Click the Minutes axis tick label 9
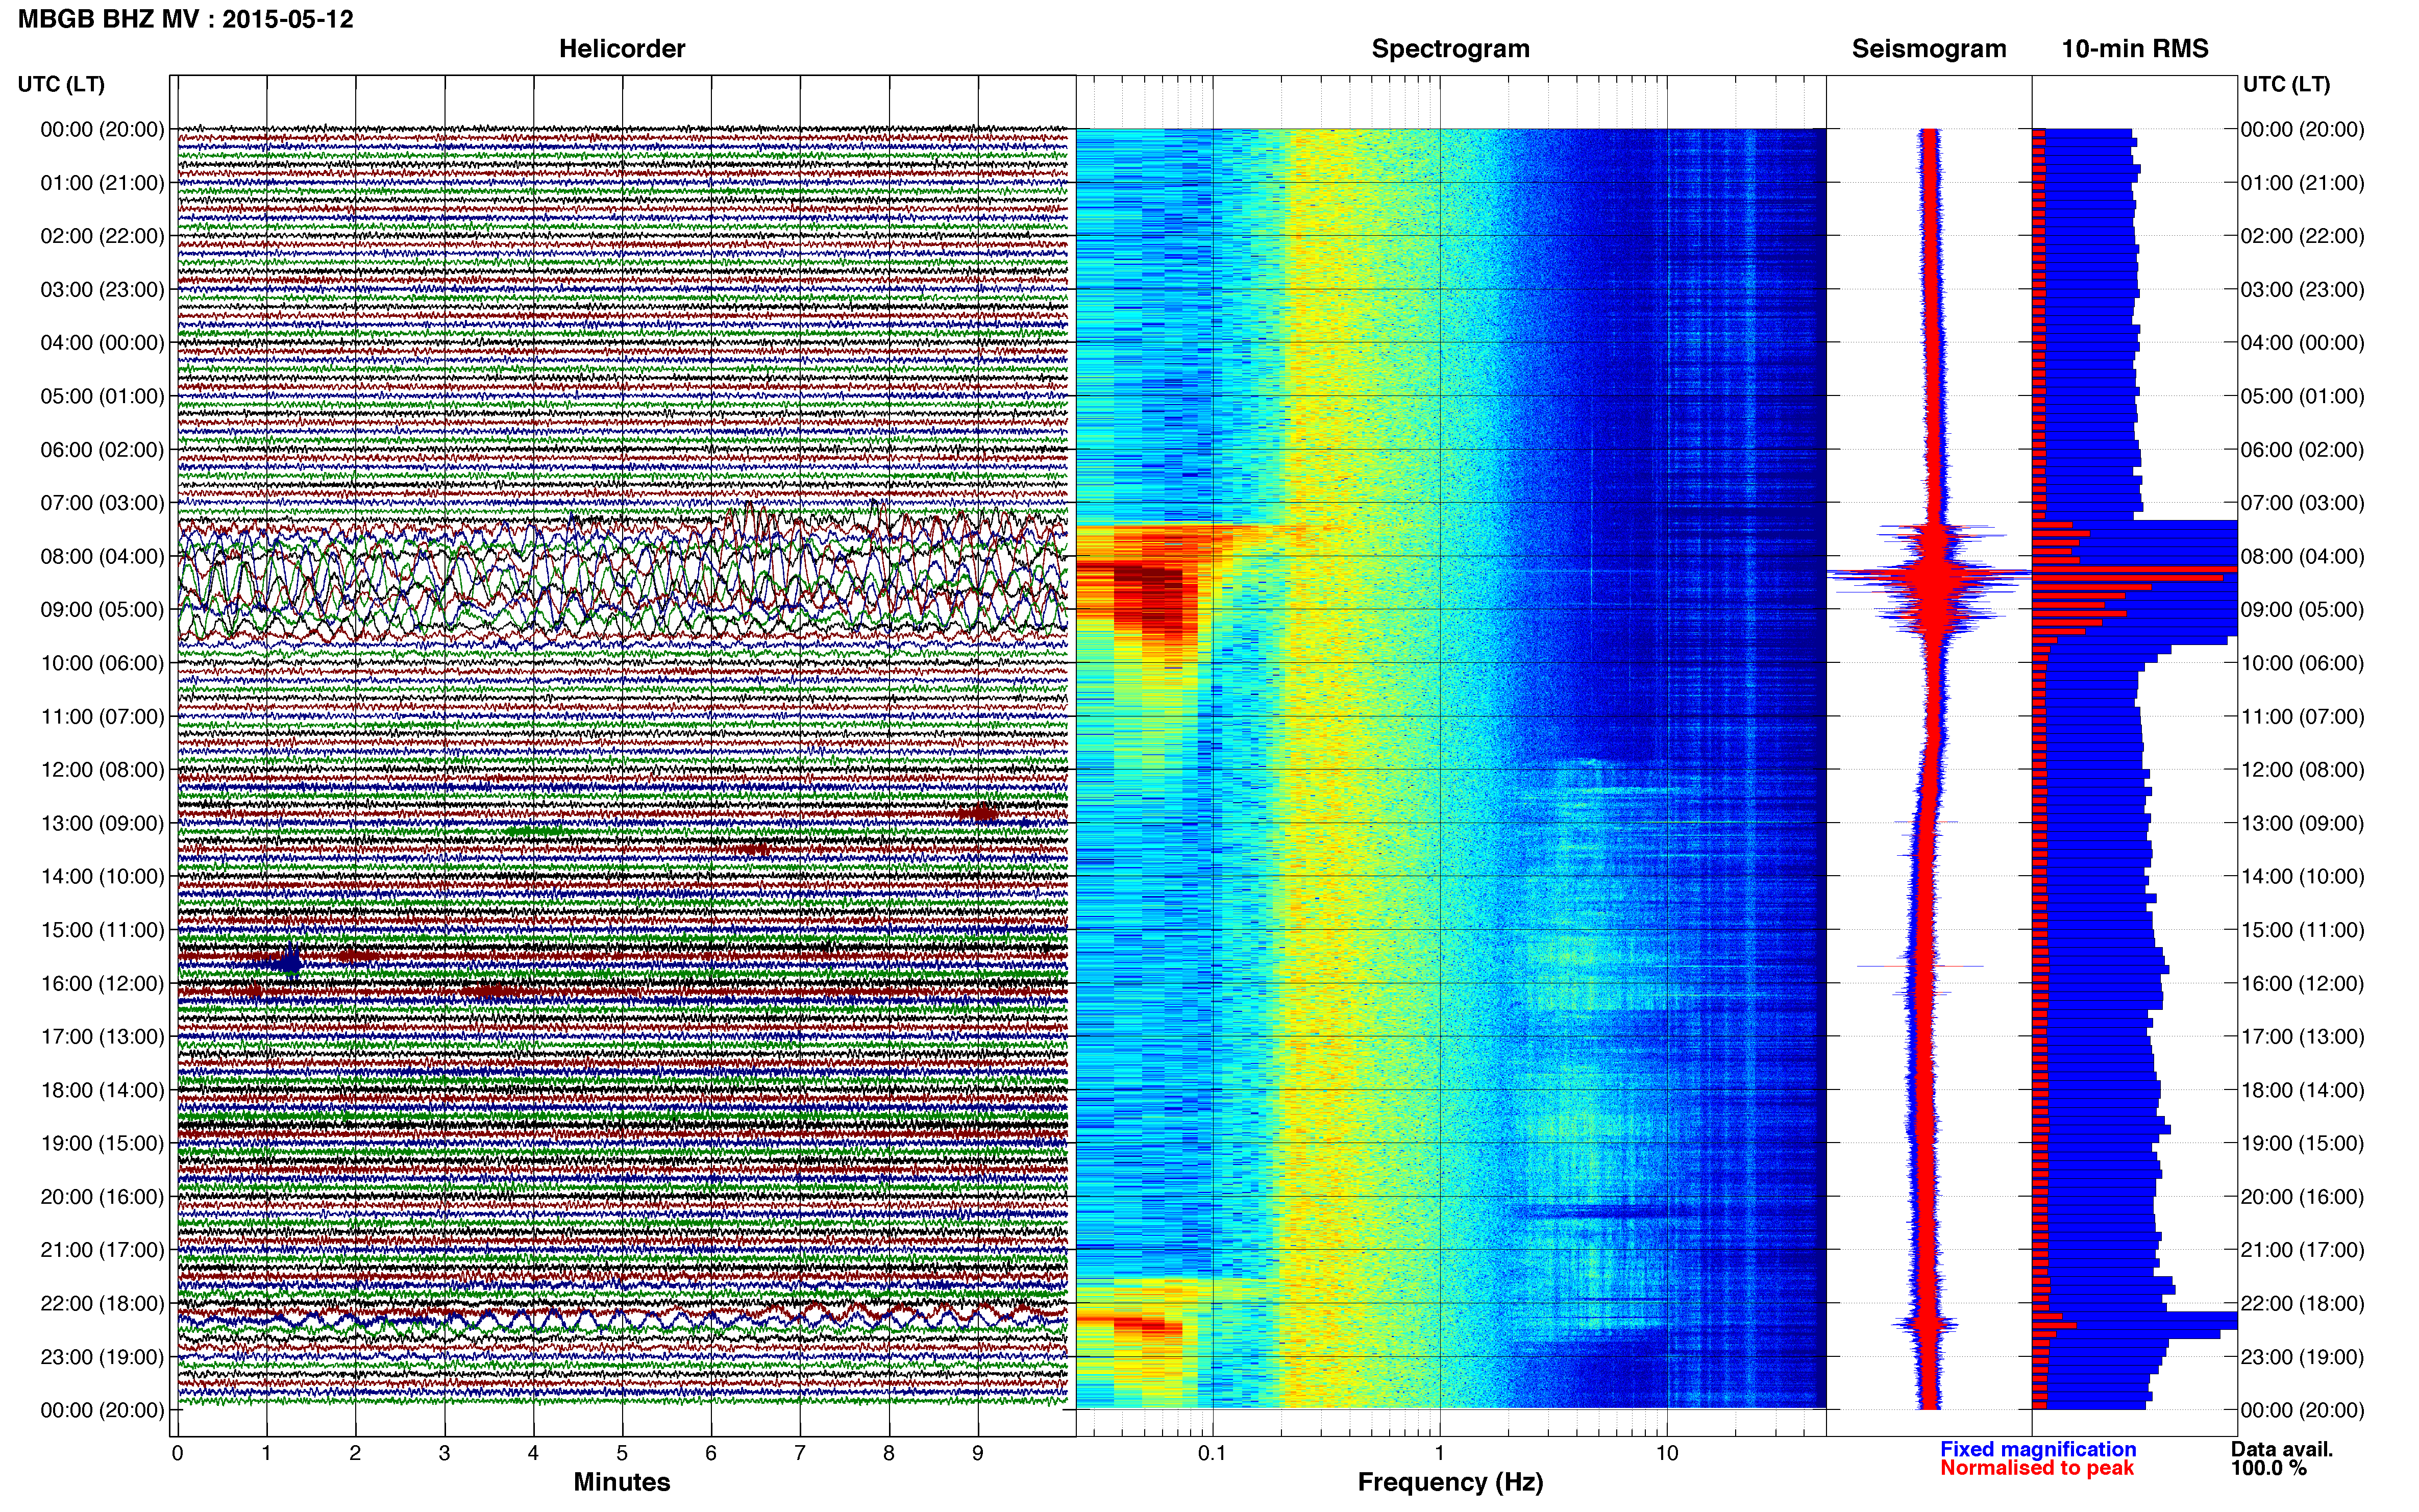Image resolution: width=2419 pixels, height=1512 pixels. click(x=978, y=1453)
